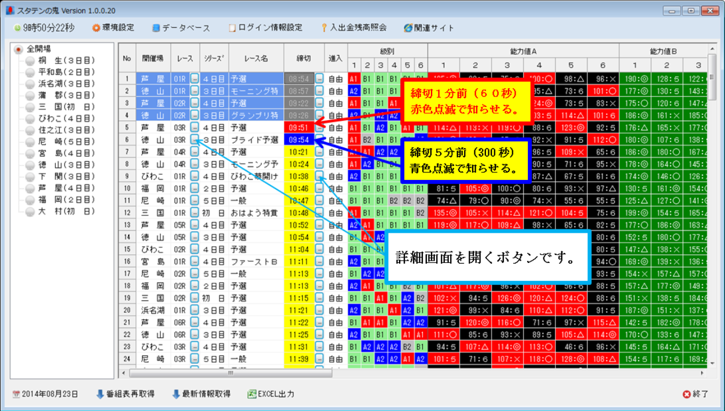This screenshot has height=411, width=725.
Task: Select the 平和島(2日目) venue radio button
Action: [30, 72]
